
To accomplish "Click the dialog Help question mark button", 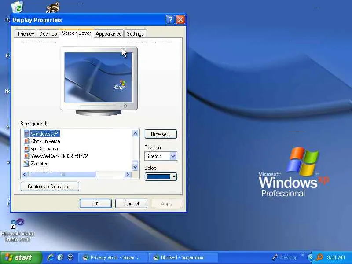I will pyautogui.click(x=170, y=20).
